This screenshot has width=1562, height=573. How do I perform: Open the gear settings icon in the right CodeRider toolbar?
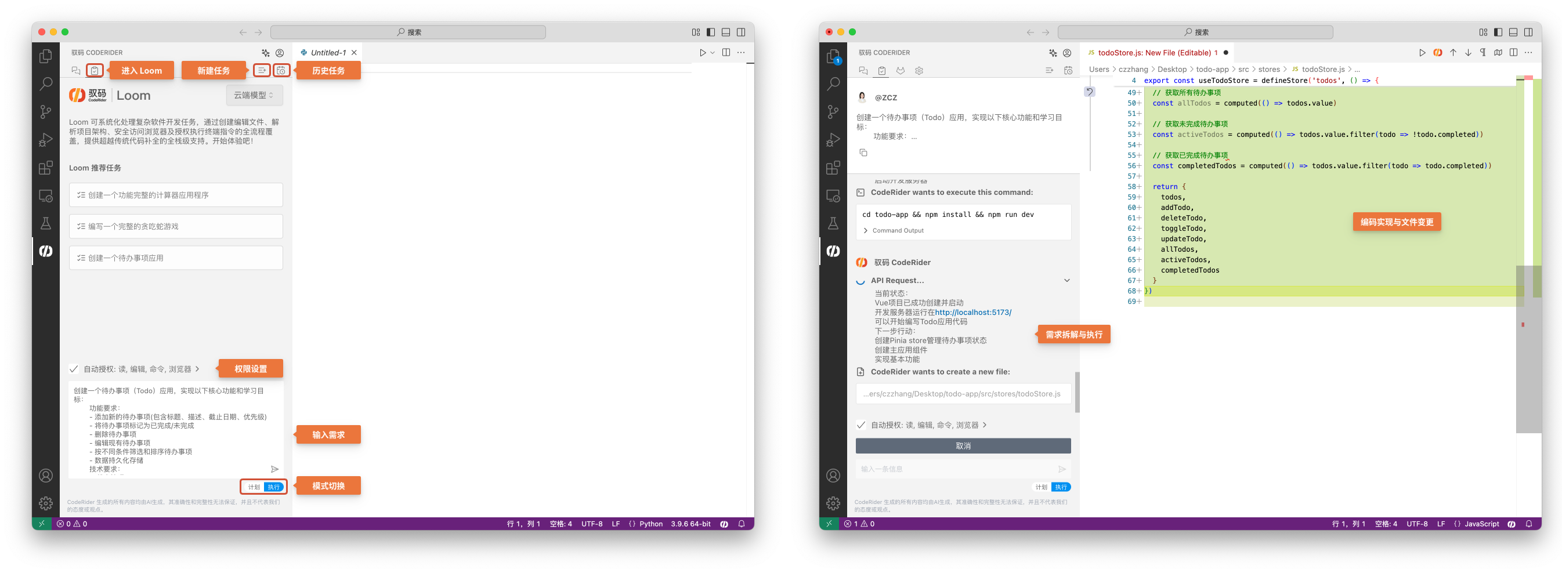[x=919, y=70]
